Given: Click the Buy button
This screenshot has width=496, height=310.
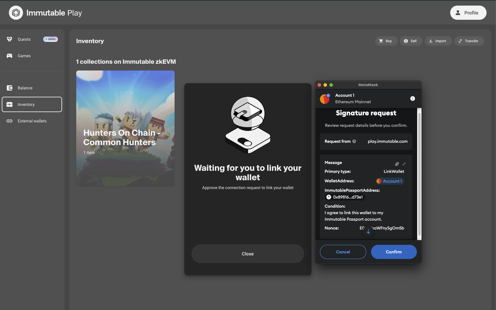Looking at the screenshot, I should pyautogui.click(x=386, y=41).
